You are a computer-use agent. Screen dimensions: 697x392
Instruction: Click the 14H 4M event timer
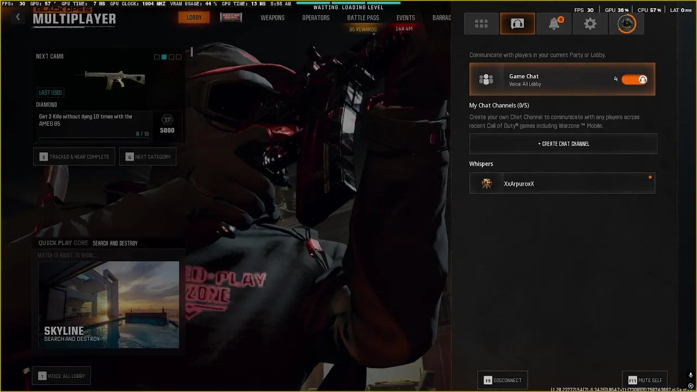(404, 29)
